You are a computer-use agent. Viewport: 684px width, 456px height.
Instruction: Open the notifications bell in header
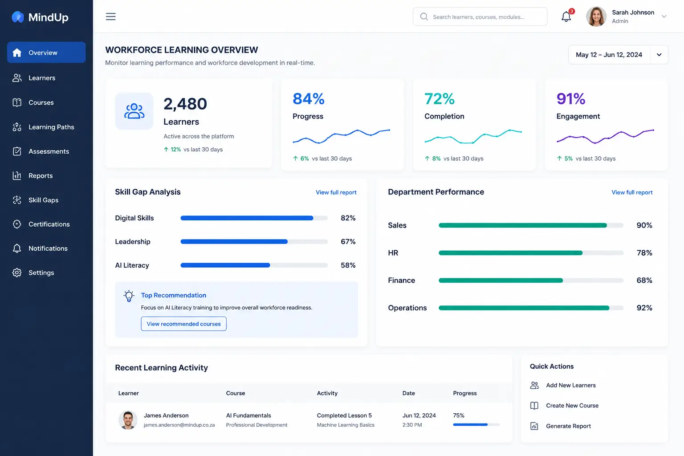pyautogui.click(x=566, y=17)
